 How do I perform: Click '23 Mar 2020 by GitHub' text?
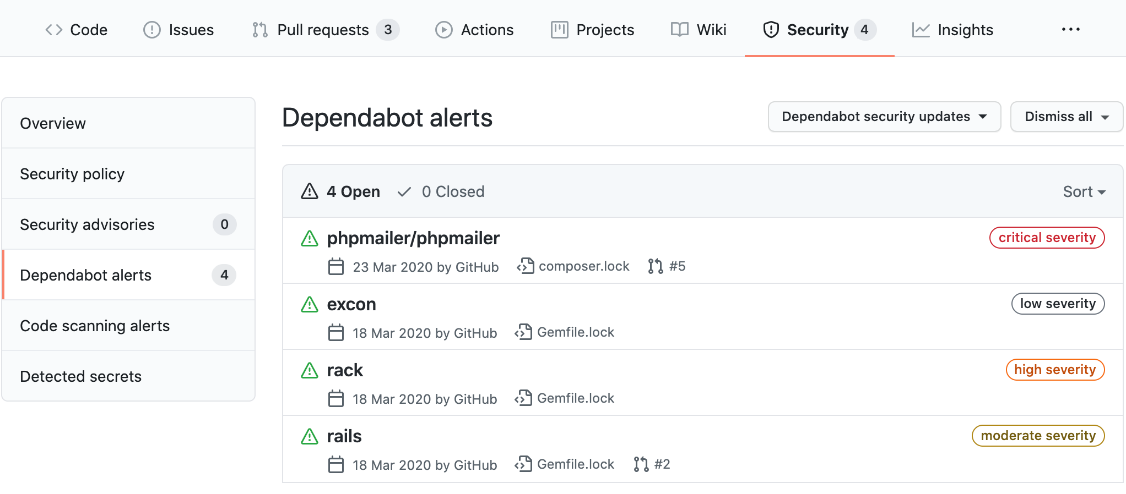426,267
